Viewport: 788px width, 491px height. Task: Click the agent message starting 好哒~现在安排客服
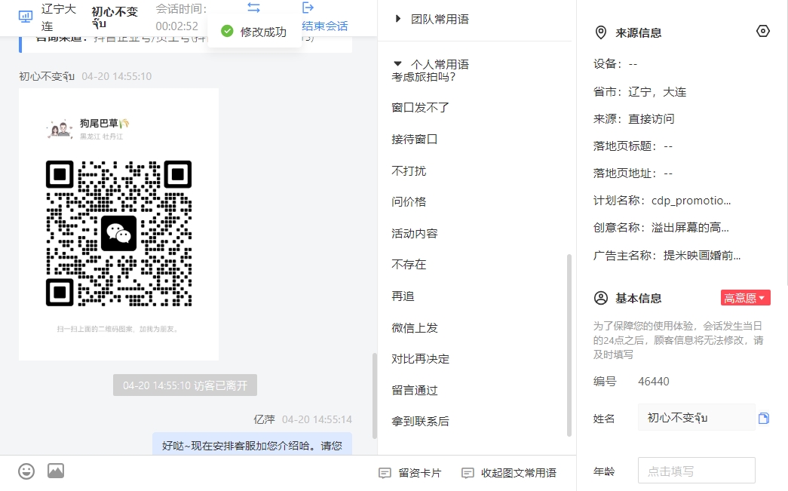tap(253, 444)
